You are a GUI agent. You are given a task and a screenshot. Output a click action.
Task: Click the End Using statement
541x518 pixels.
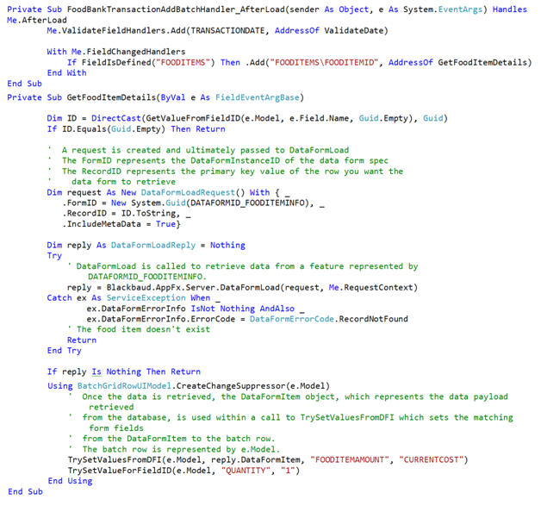[70, 481]
